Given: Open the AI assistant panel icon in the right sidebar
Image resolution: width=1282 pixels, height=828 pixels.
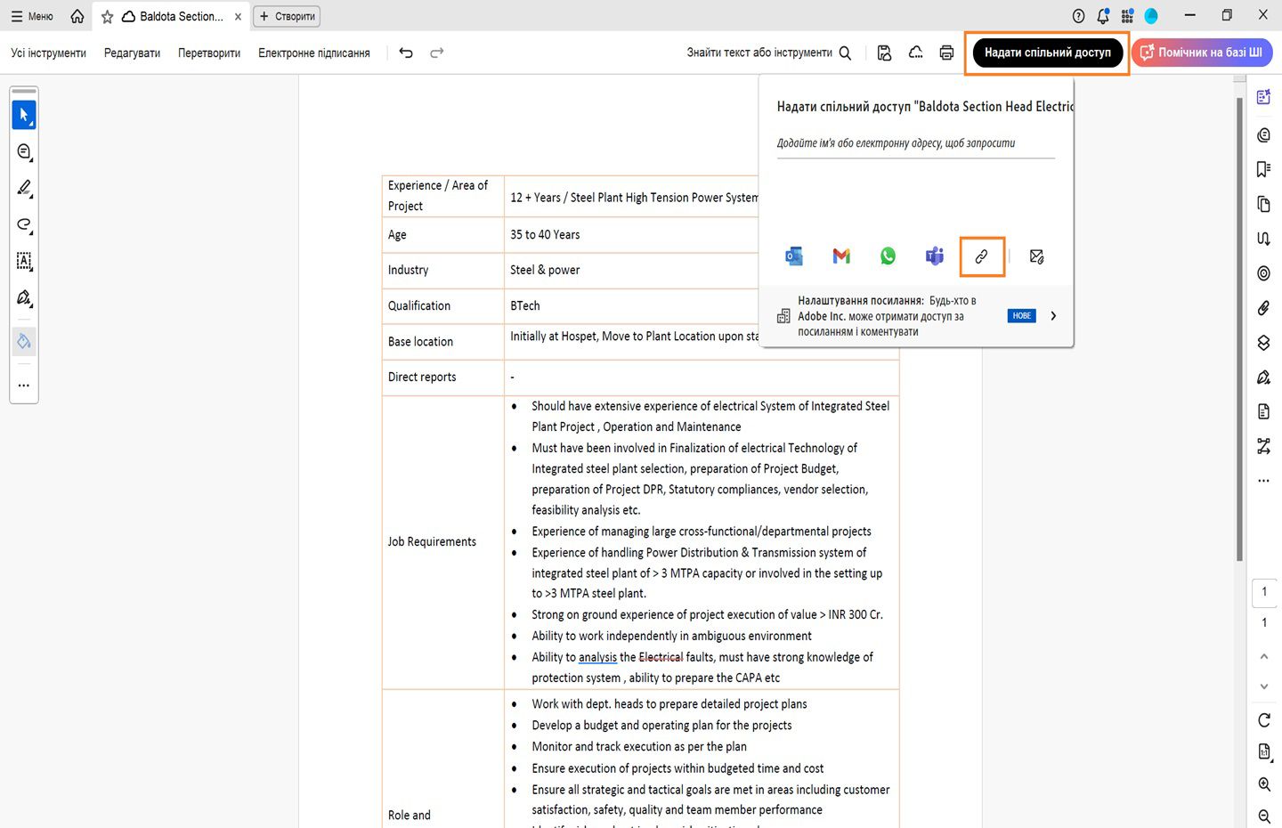Looking at the screenshot, I should [x=1263, y=97].
